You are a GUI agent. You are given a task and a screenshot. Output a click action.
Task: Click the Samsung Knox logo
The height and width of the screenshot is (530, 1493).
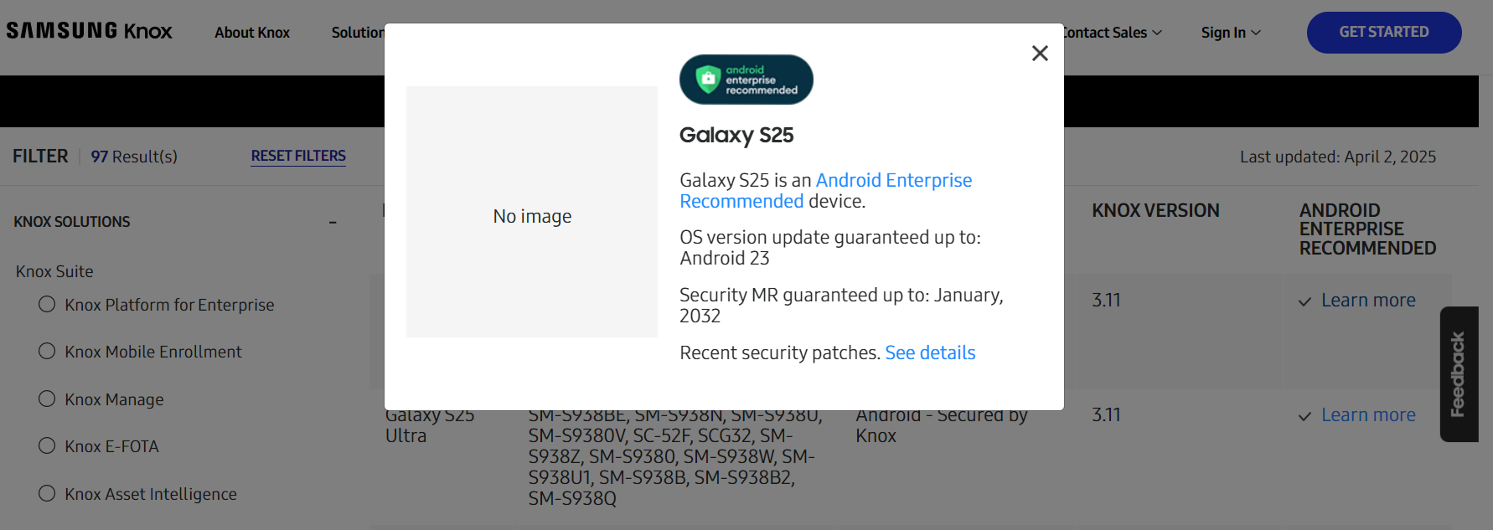coord(89,31)
